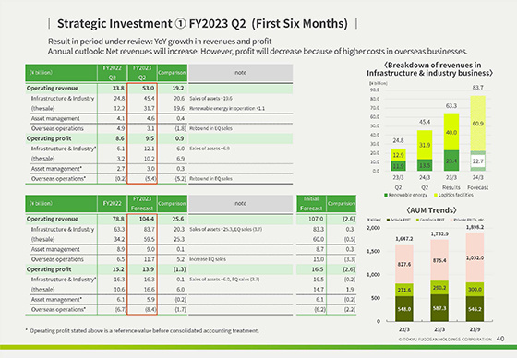Click Initial Forecast operating revenue value 107.0
This screenshot has height=358, width=517.
(316, 219)
